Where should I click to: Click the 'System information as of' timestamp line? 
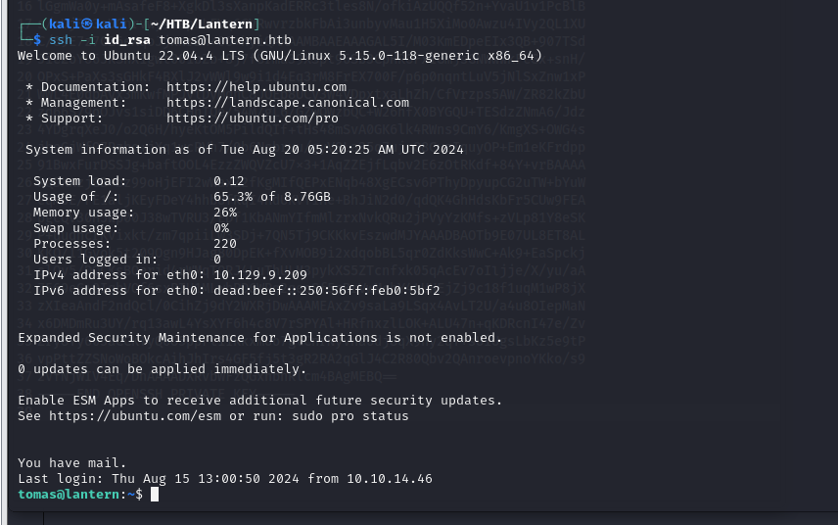tap(244, 150)
